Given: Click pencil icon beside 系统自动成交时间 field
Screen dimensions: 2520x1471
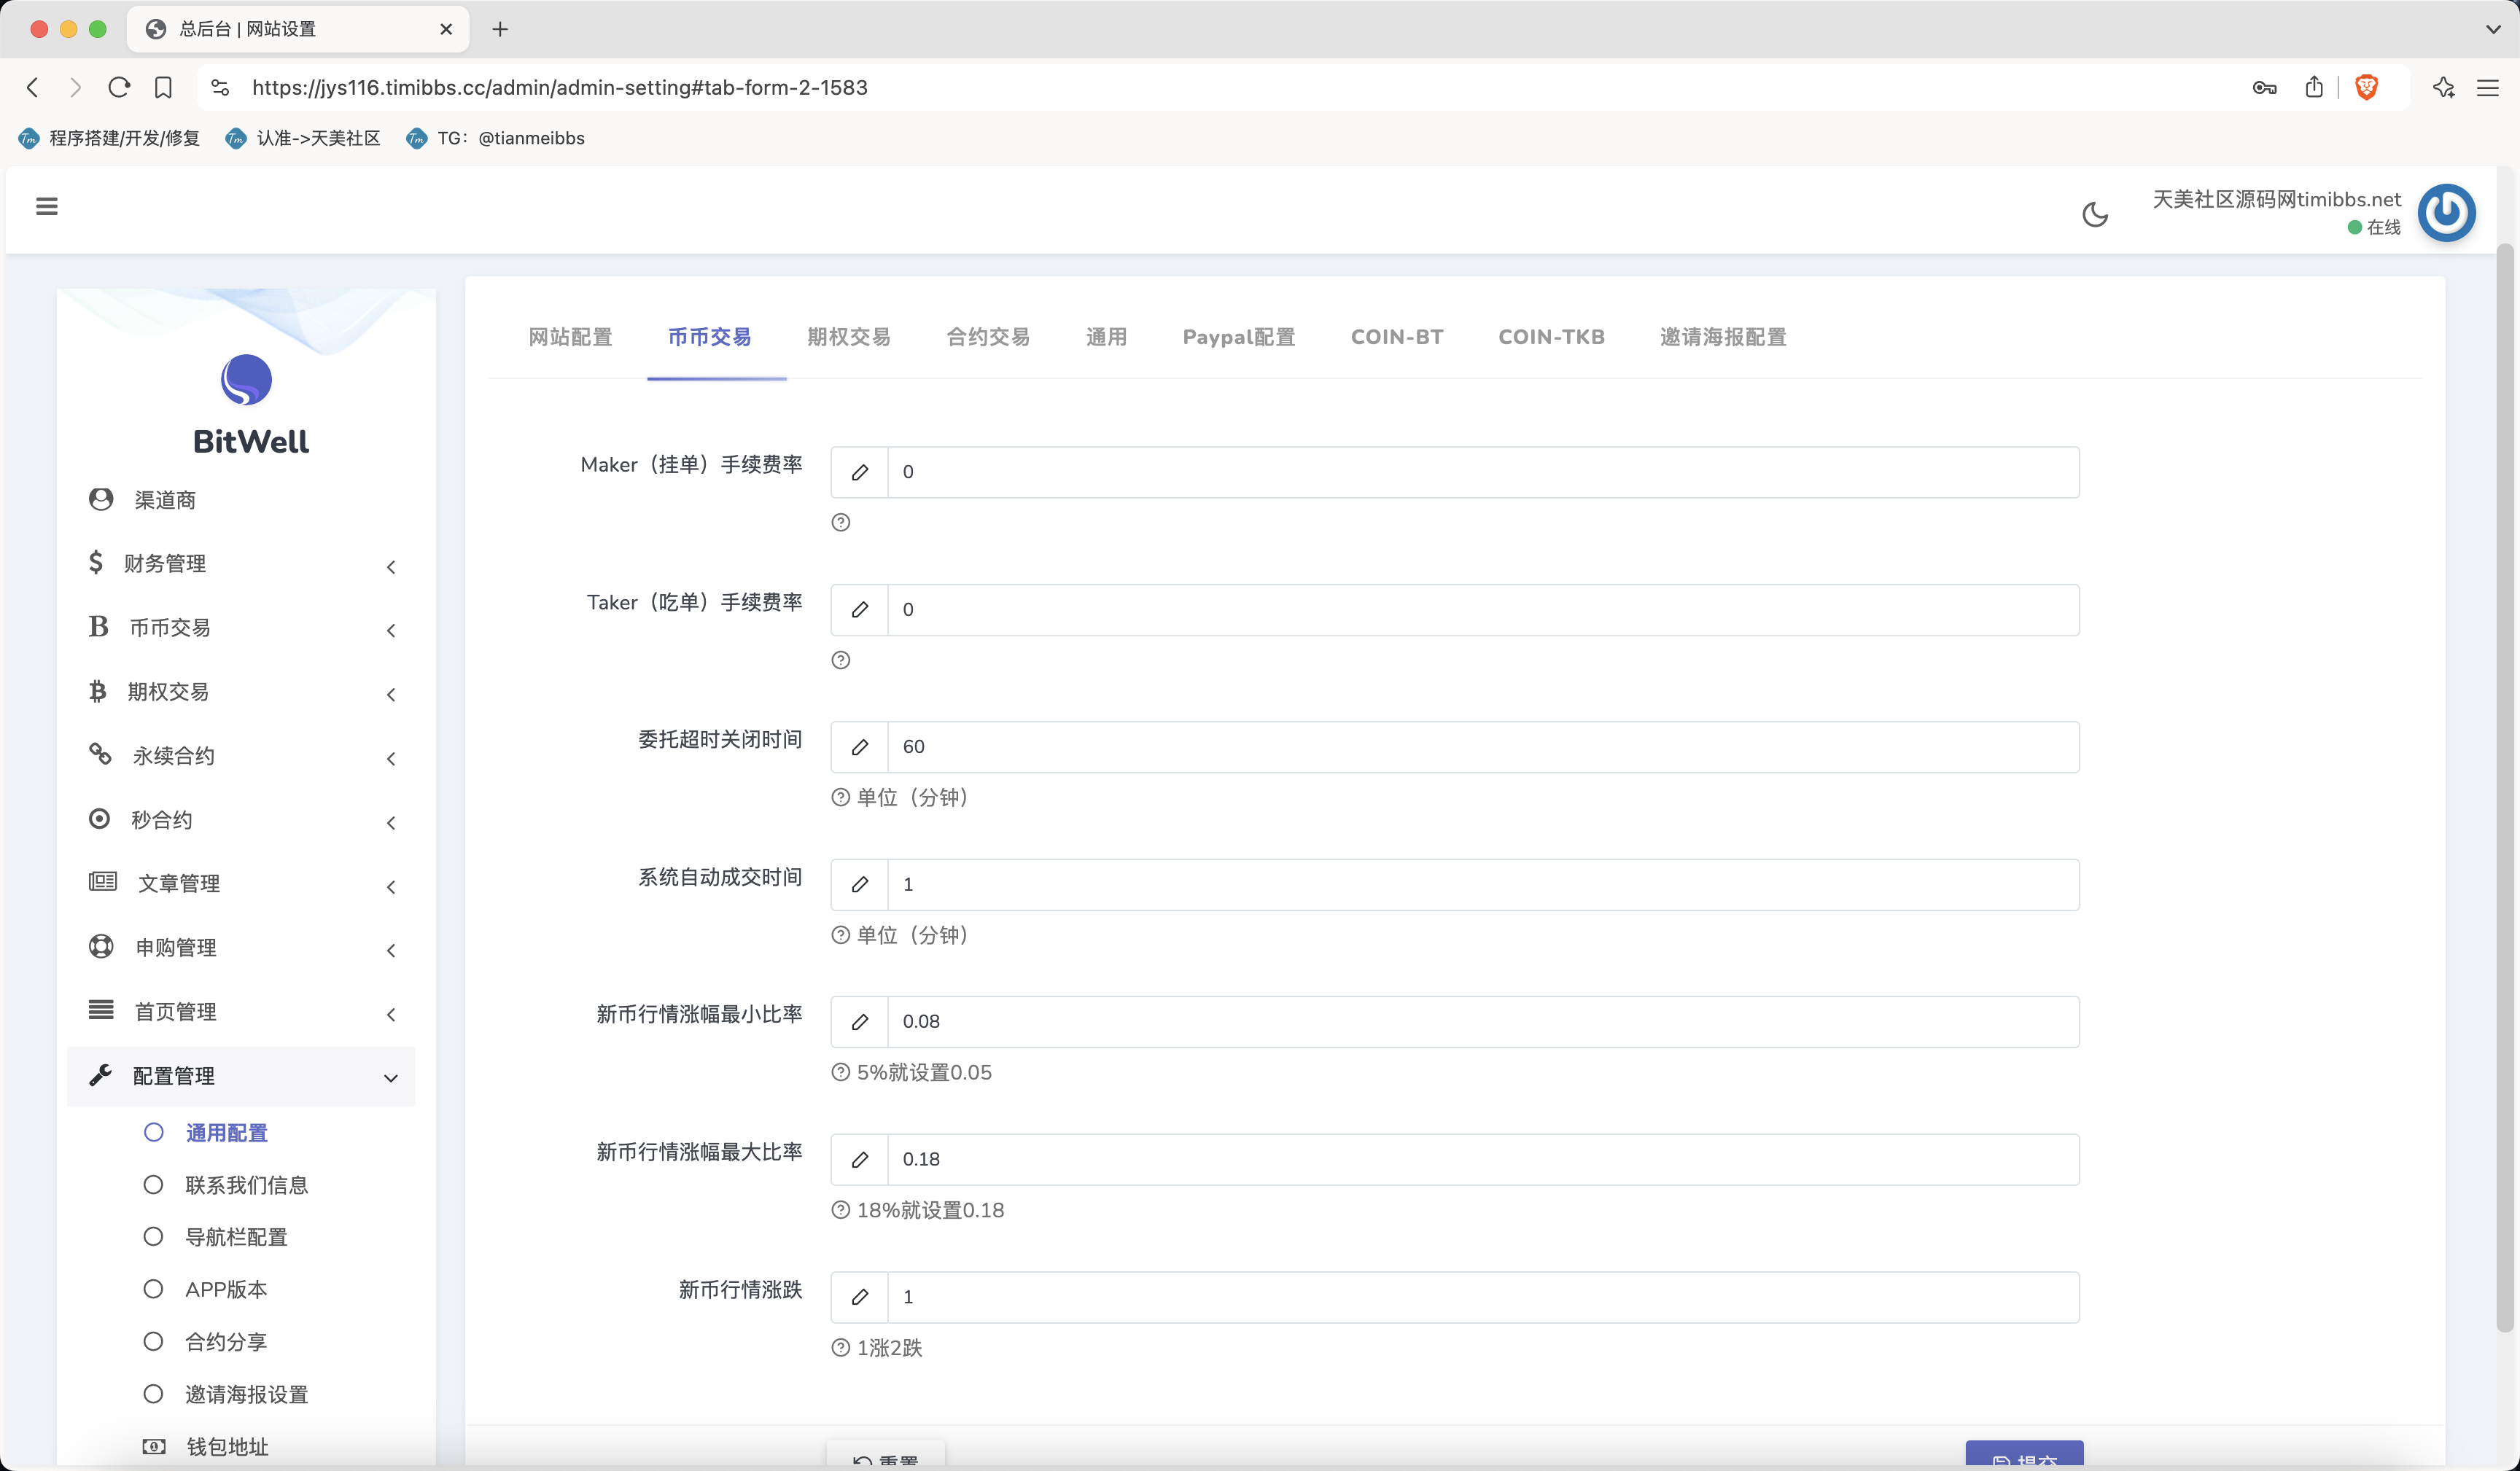Looking at the screenshot, I should click(x=860, y=885).
